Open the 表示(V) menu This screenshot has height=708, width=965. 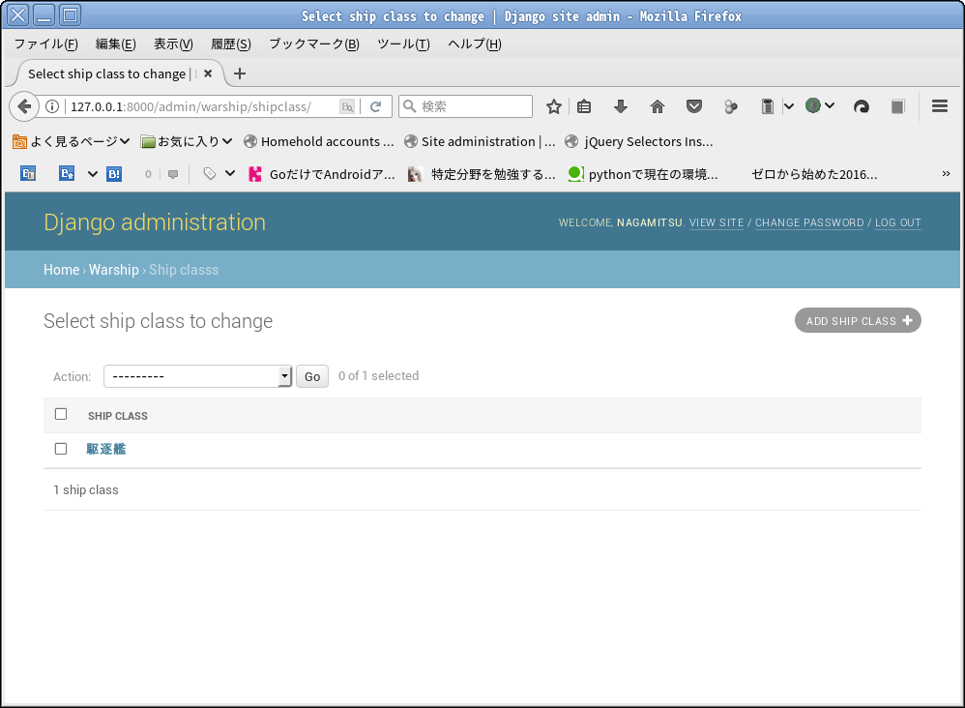tap(173, 44)
